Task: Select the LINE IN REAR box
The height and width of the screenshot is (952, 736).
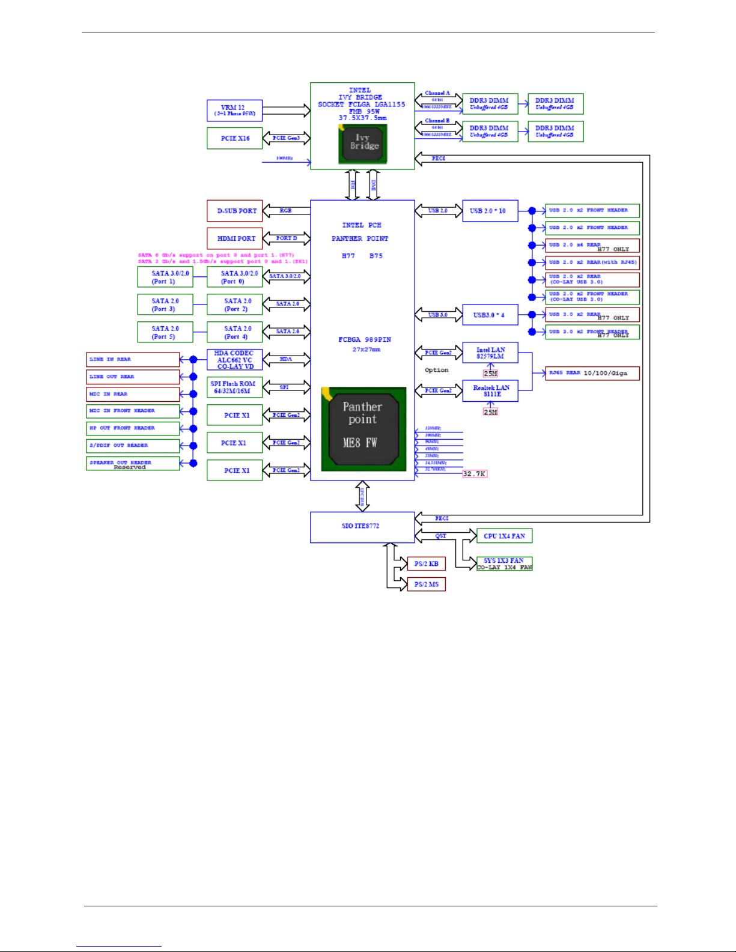Action: pyautogui.click(x=133, y=359)
